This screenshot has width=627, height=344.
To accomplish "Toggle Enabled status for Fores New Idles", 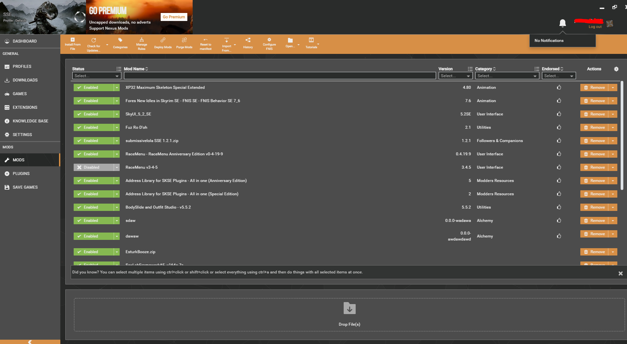I will (x=94, y=101).
